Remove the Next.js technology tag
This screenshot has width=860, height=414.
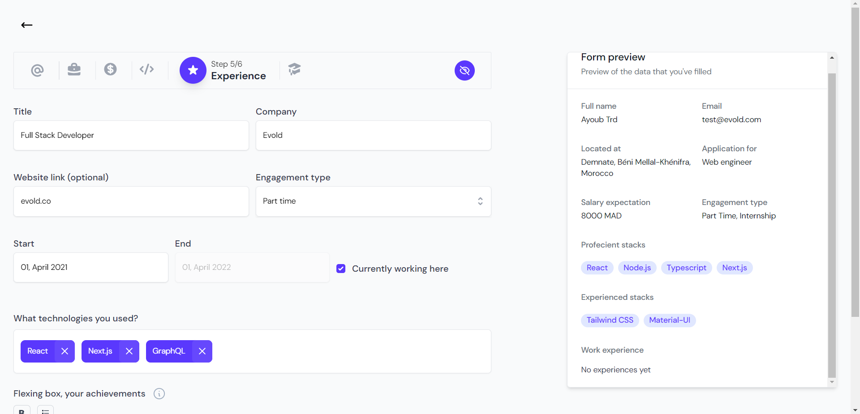point(129,351)
